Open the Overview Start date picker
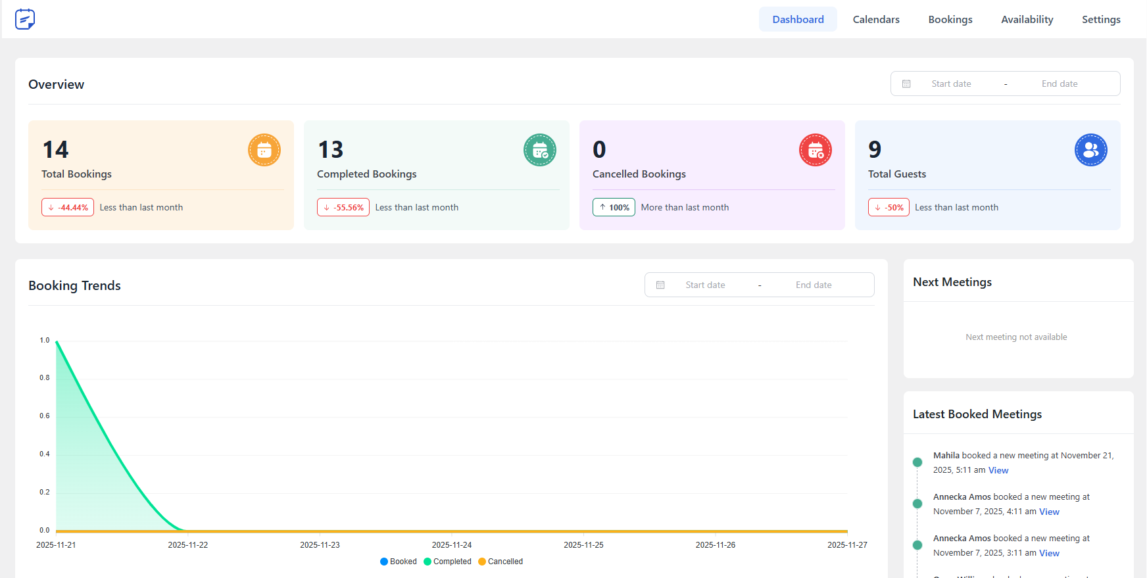This screenshot has width=1147, height=578. [951, 84]
